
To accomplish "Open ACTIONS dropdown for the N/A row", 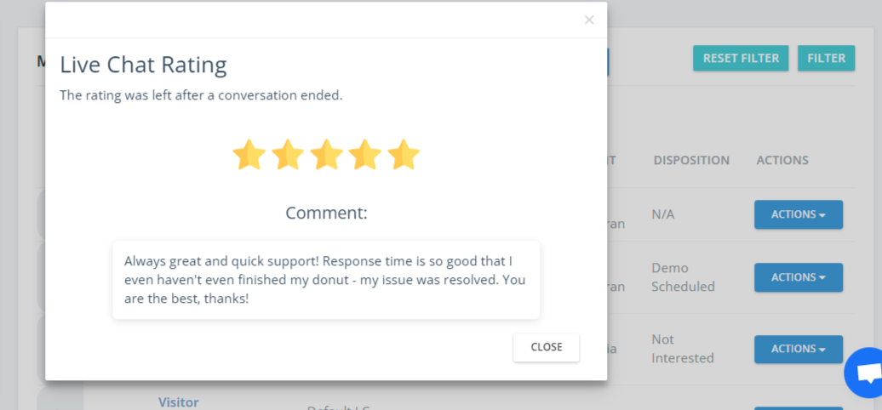I will [799, 214].
